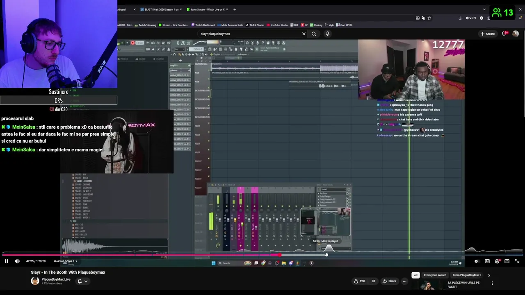This screenshot has height=295, width=525.
Task: Open the Twitch Dashboard bookmark
Action: pos(203,25)
